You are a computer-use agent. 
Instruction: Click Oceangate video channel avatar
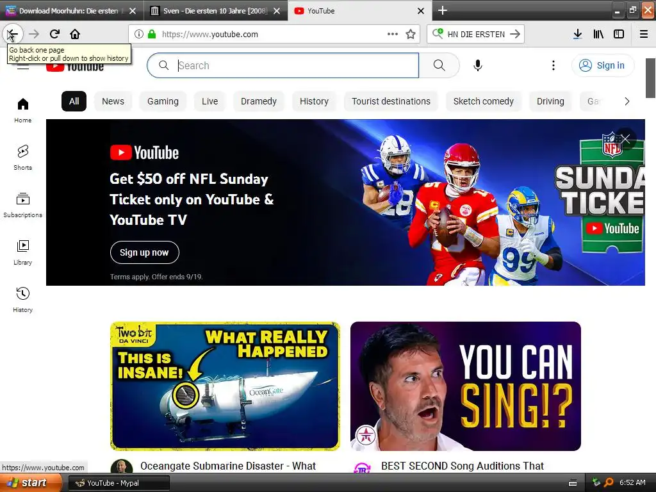coord(121,467)
